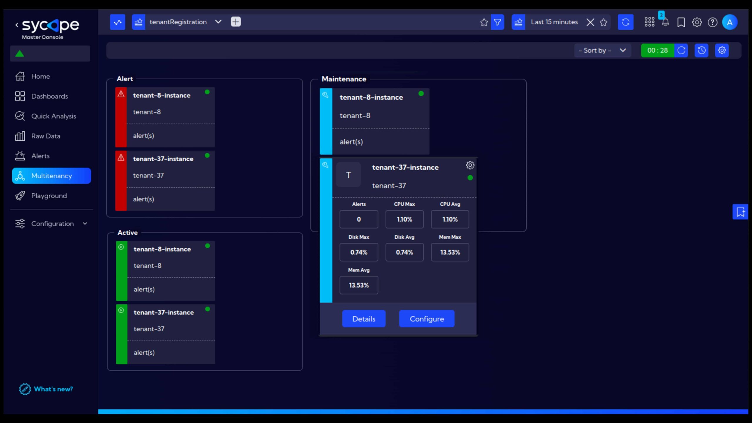Open the Sort by dropdown
Screen dimensions: 752x423
(602, 50)
